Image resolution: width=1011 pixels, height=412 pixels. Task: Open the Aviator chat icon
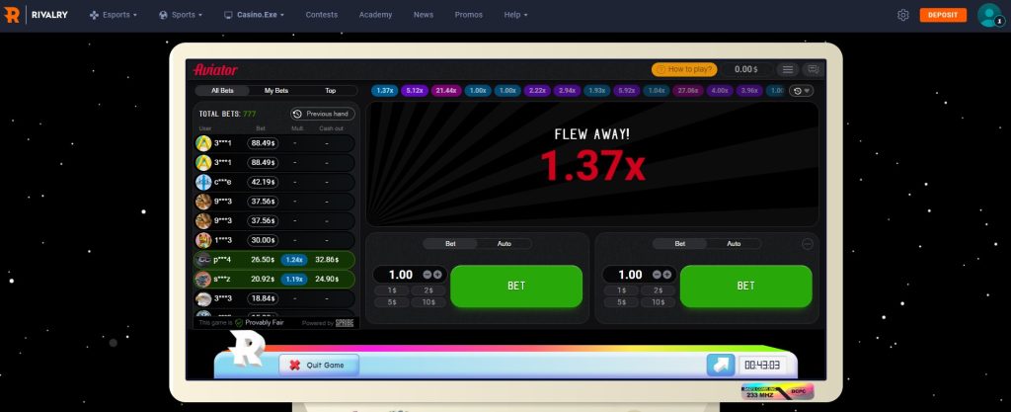pos(814,69)
